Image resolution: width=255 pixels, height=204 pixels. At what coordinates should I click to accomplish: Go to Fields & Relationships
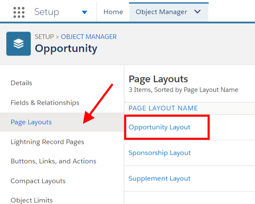[45, 103]
